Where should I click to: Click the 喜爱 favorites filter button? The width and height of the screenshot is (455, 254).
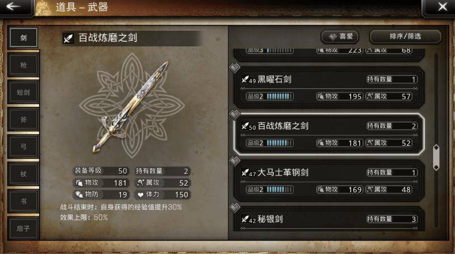point(340,36)
